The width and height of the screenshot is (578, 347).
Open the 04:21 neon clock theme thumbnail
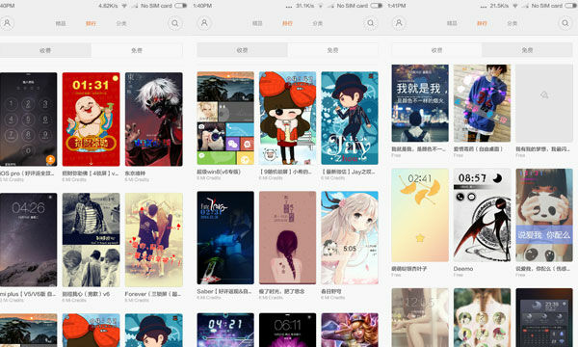pyautogui.click(x=225, y=330)
